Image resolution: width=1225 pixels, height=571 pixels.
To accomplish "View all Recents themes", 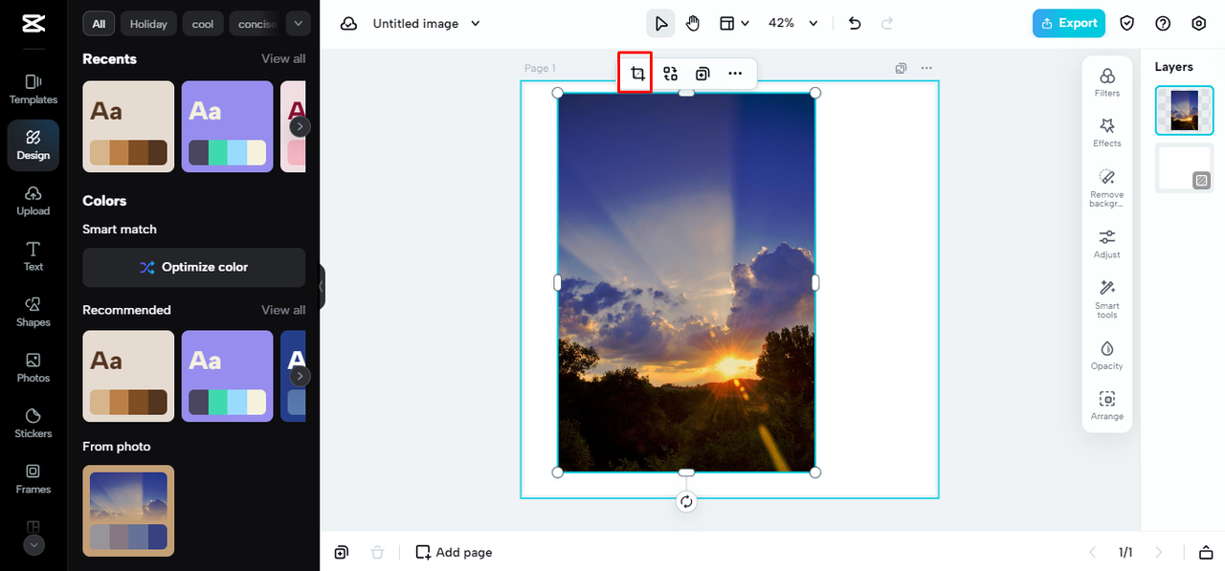I will pos(283,59).
